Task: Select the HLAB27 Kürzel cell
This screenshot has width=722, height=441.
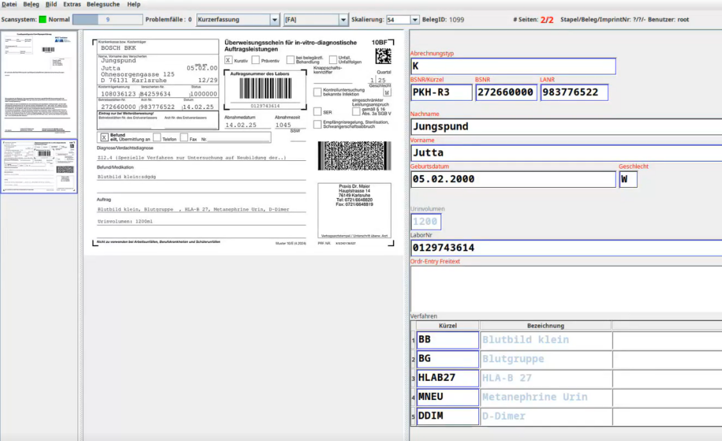Action: click(x=448, y=378)
